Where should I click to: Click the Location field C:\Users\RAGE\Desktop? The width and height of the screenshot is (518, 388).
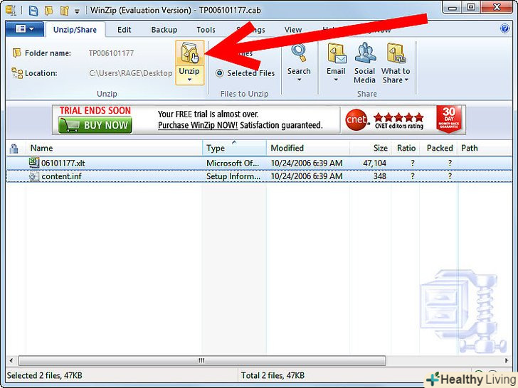[131, 73]
